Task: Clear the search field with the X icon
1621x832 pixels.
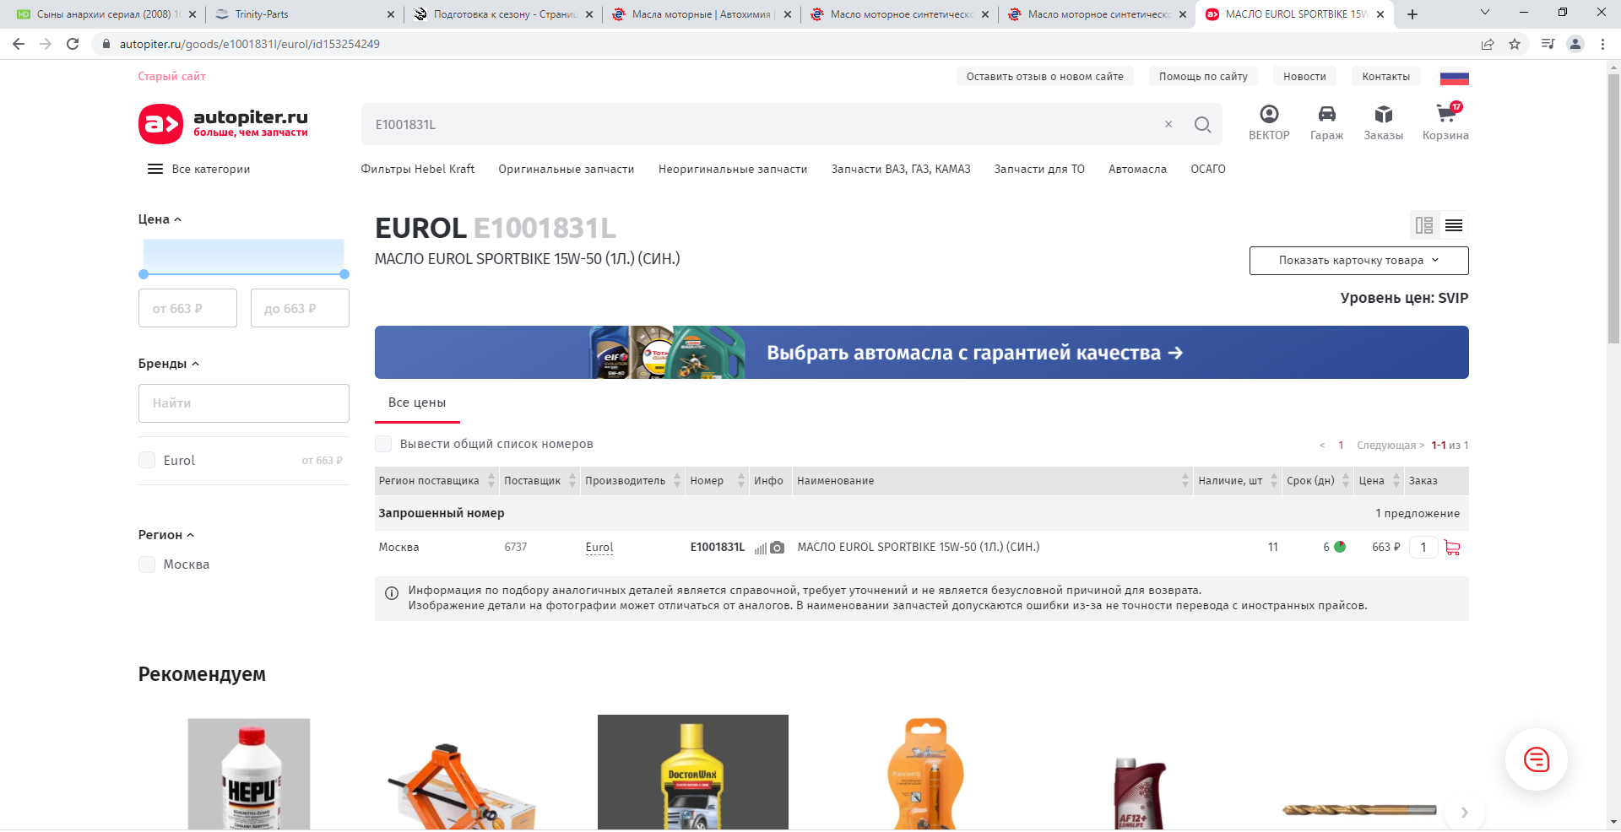Action: click(x=1168, y=125)
